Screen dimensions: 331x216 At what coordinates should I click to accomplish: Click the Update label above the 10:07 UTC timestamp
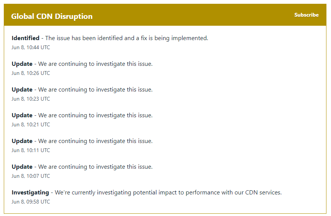click(x=22, y=167)
